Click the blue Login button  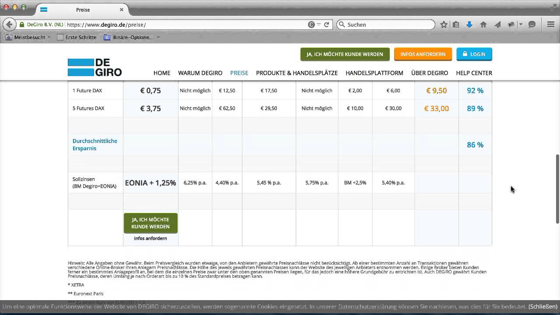pos(474,54)
